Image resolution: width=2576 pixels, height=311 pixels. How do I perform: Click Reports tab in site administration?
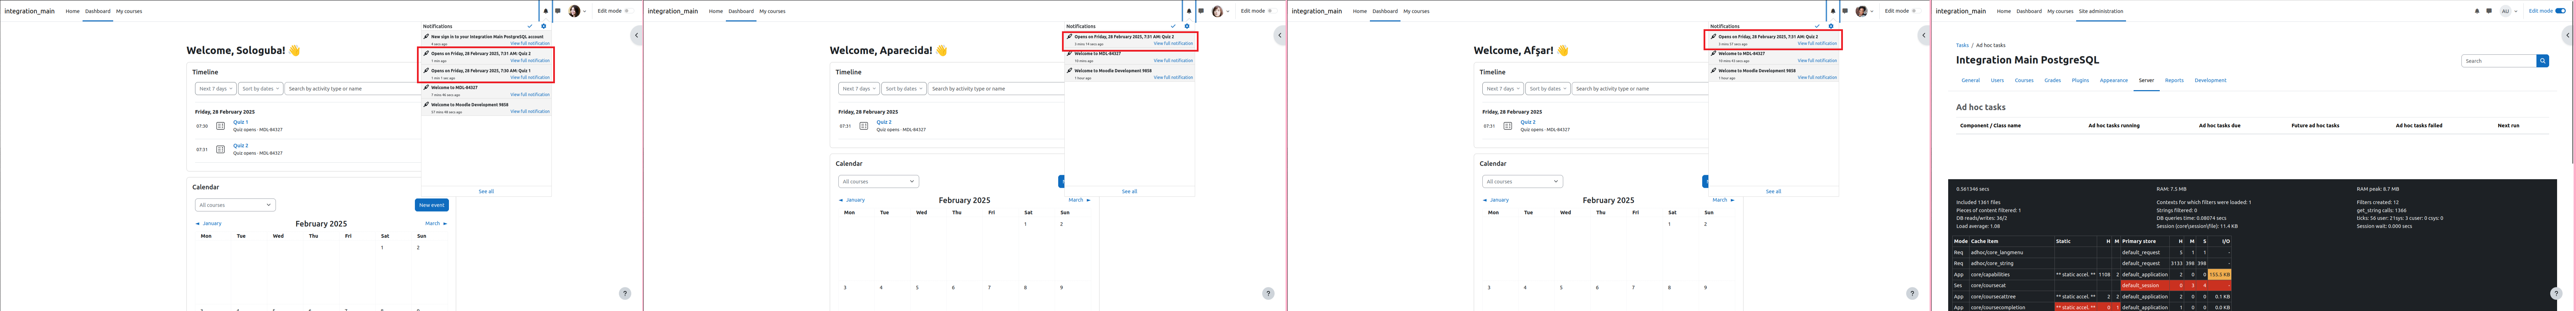point(2174,80)
